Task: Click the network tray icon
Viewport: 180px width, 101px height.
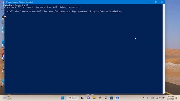Action: point(157,98)
